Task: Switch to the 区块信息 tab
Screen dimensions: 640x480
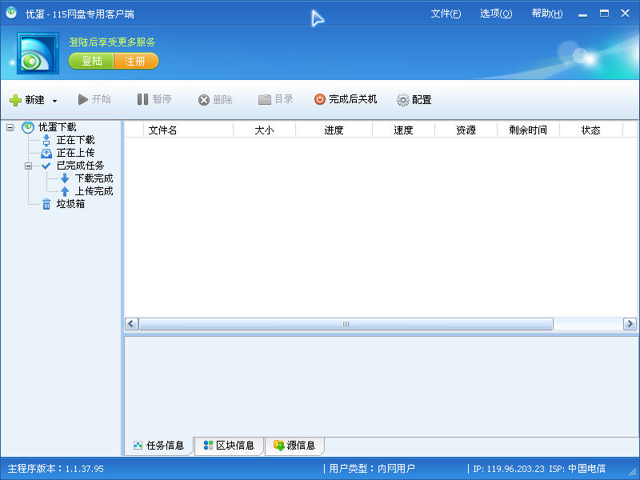Action: (x=229, y=446)
